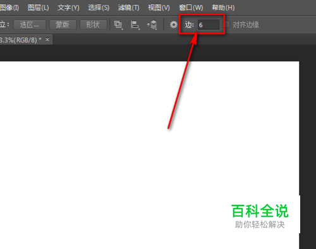Image resolution: width=316 pixels, height=249 pixels.
Task: Open the 文字(Y) menu
Action: 68,8
